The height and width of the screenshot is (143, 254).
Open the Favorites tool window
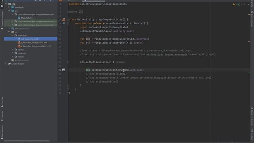point(2,116)
